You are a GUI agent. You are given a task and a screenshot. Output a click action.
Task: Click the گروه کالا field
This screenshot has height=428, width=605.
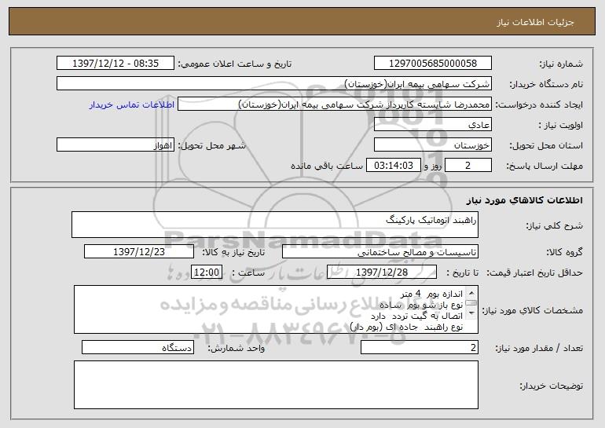pos(380,252)
